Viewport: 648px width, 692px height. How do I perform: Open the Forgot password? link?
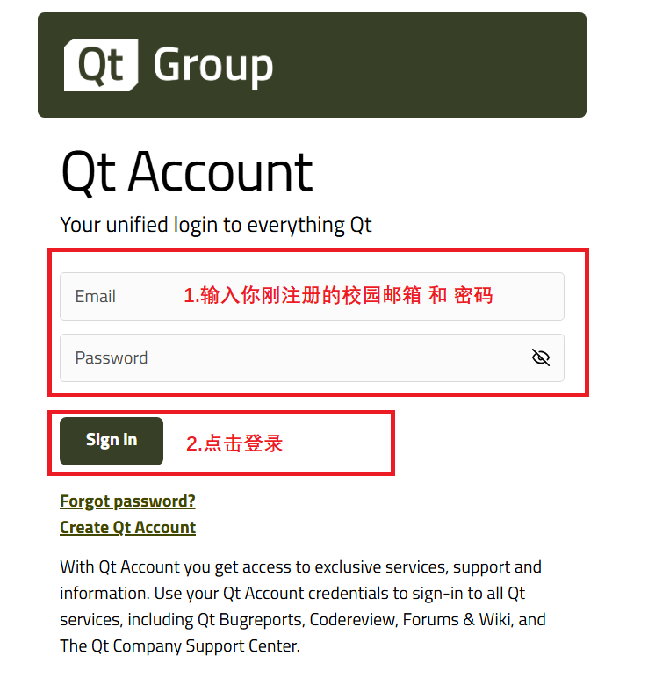127,501
